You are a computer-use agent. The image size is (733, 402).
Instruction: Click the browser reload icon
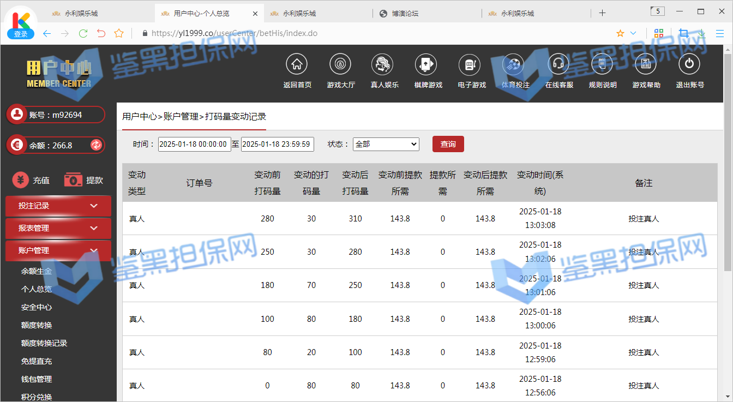click(x=83, y=33)
